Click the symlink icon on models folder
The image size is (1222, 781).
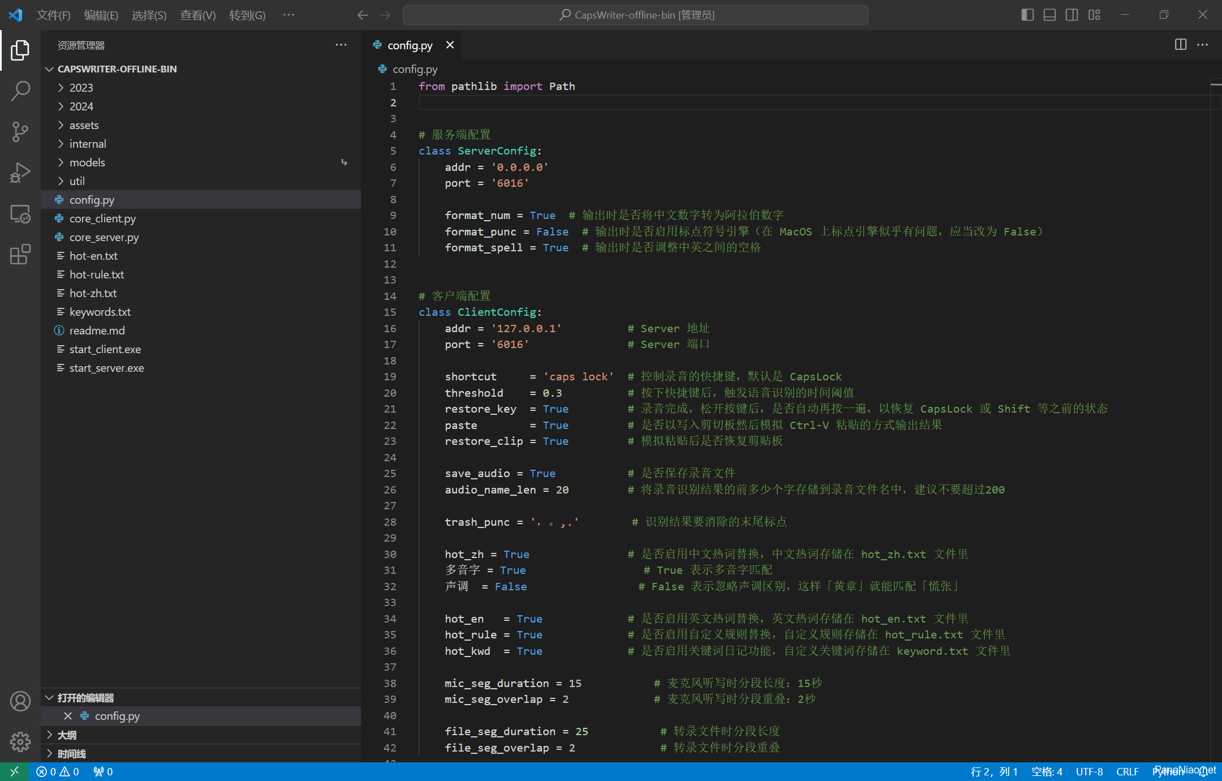coord(344,162)
